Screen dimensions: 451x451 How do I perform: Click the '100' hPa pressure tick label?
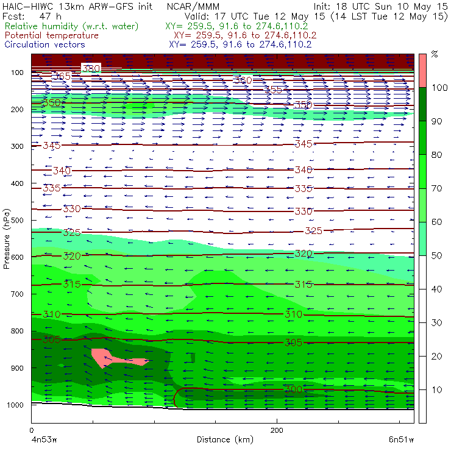17,73
